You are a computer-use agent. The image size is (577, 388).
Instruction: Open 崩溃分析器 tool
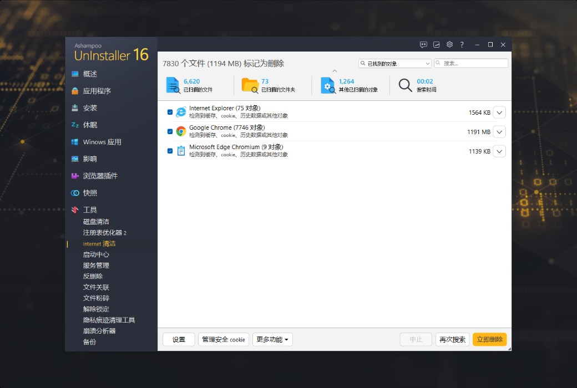pos(99,330)
